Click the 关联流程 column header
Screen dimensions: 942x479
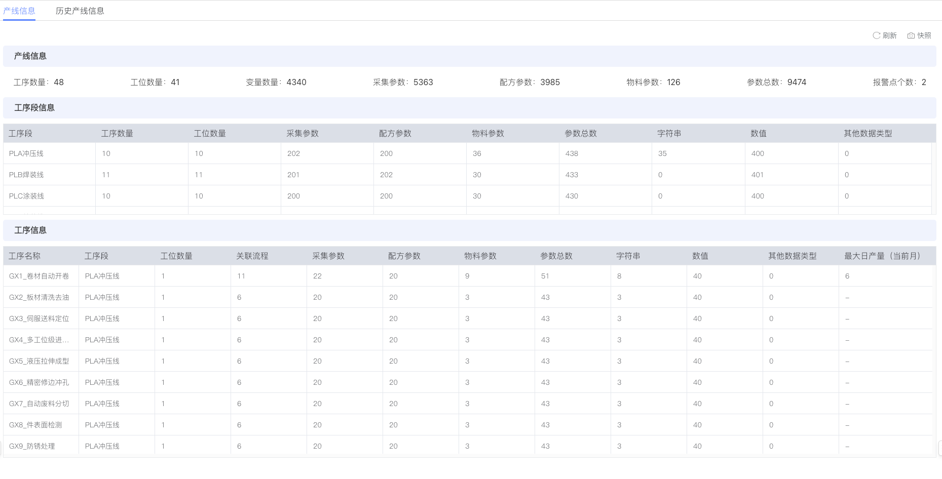[252, 256]
